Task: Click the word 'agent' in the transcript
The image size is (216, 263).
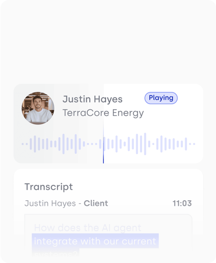Action: (x=127, y=228)
